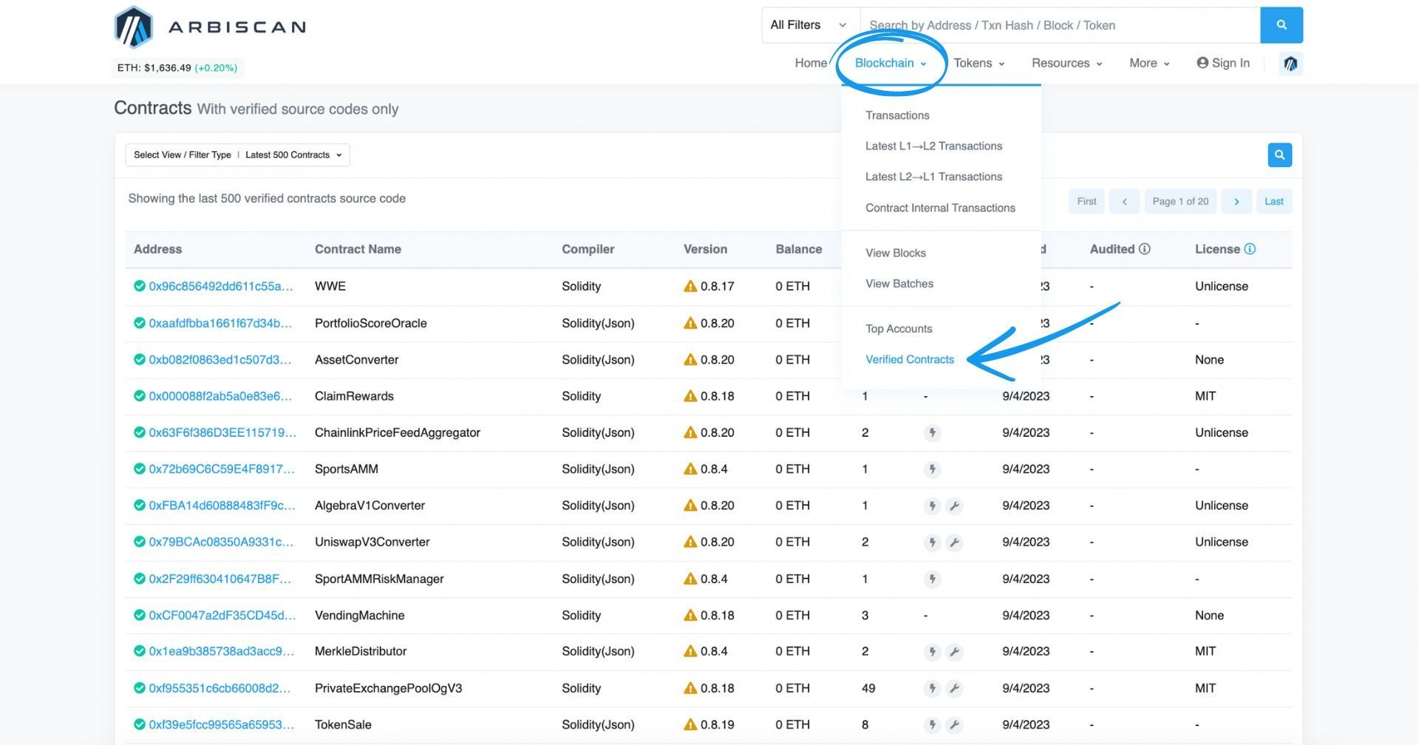
Task: Click Home in navigation bar
Action: pyautogui.click(x=811, y=63)
